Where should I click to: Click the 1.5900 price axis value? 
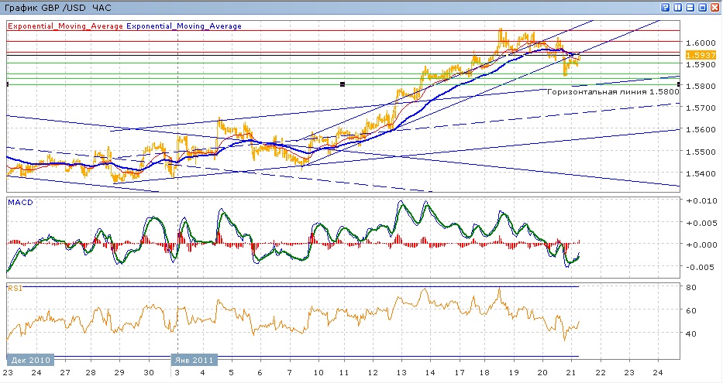(x=701, y=64)
